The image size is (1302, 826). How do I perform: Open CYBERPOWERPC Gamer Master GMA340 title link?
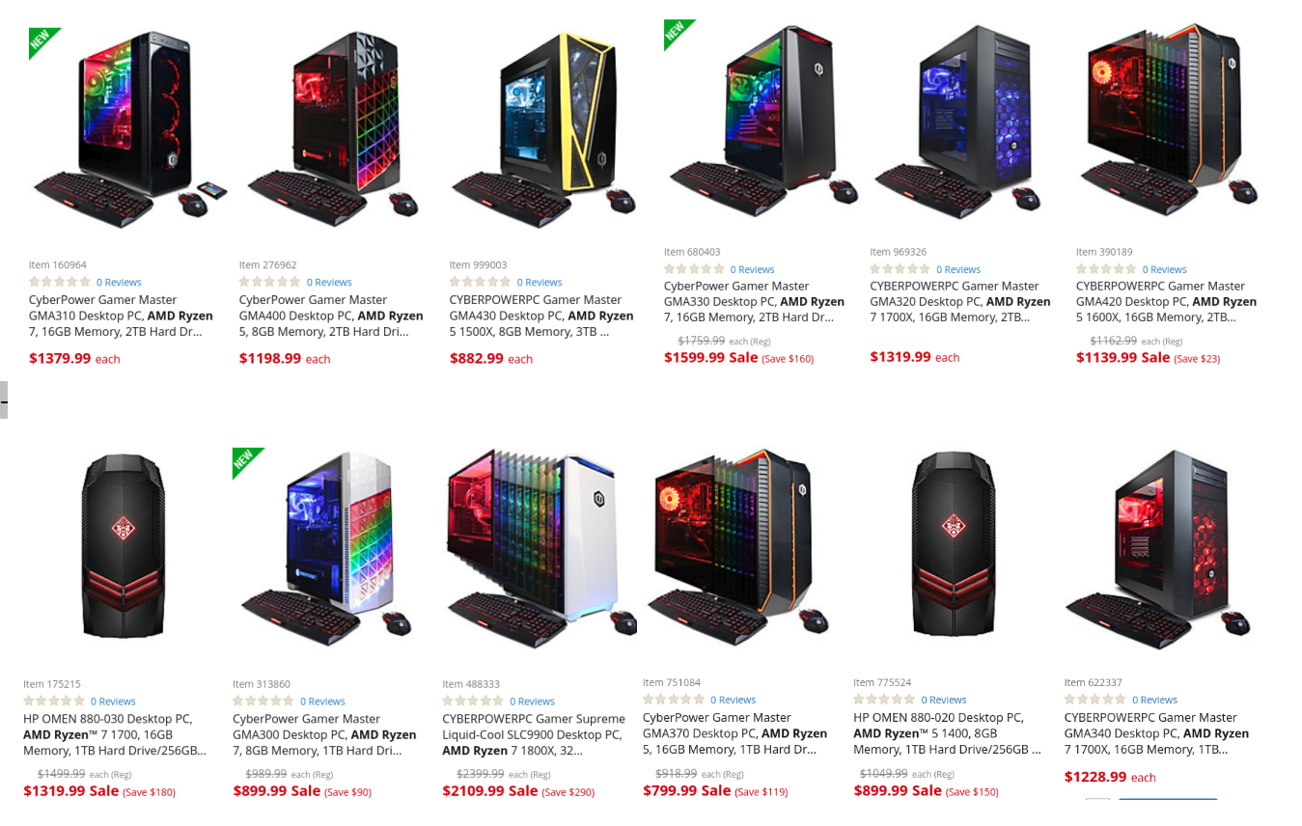point(1157,733)
